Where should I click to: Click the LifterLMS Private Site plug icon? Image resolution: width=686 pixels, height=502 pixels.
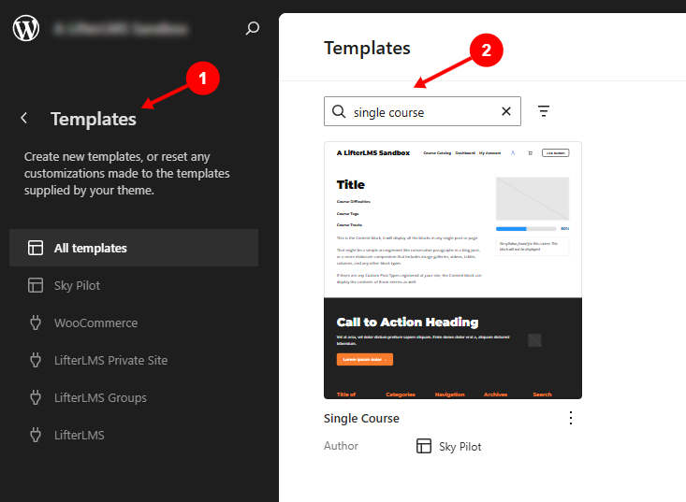pyautogui.click(x=36, y=360)
